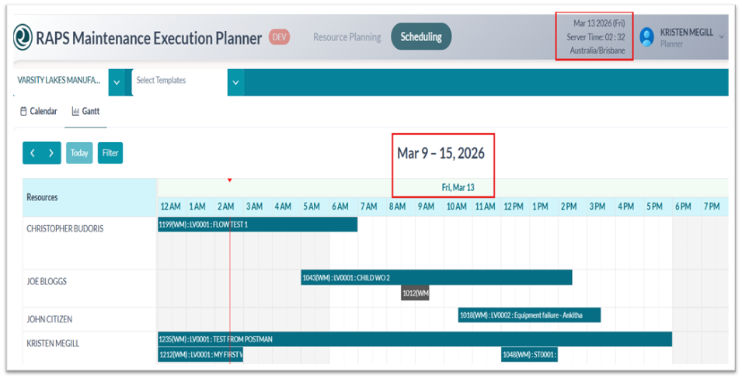
Task: Select the 1043 CHILD WO 2 task bar
Action: (x=436, y=277)
